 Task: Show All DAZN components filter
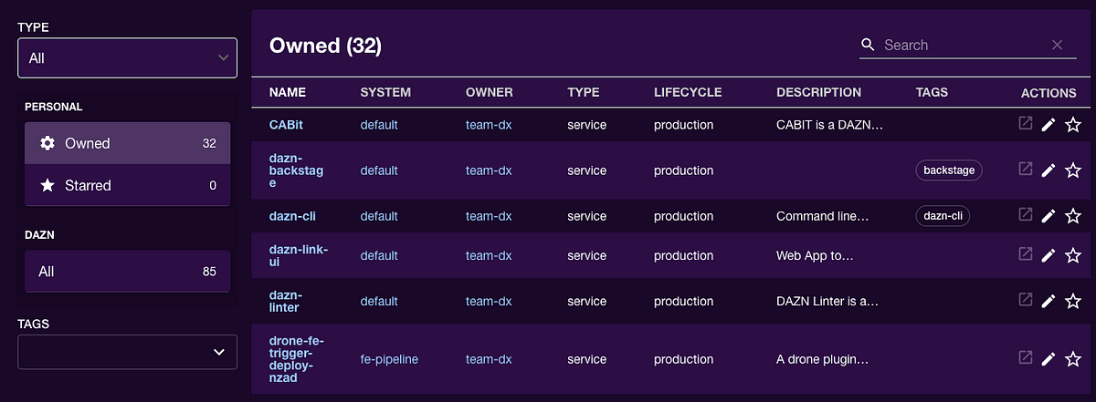[x=127, y=272]
